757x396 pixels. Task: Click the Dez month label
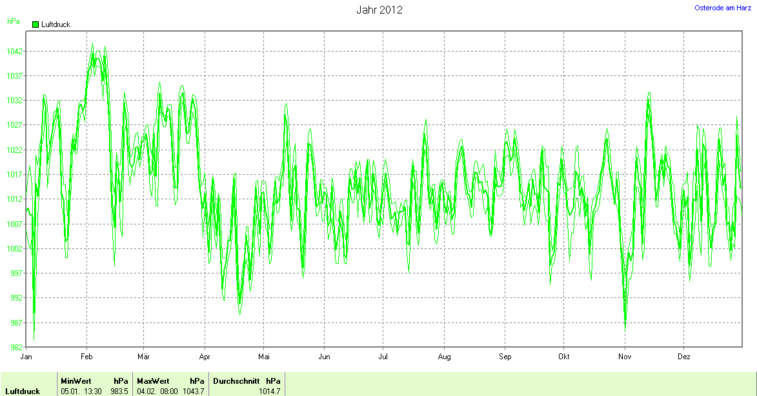pyautogui.click(x=684, y=356)
